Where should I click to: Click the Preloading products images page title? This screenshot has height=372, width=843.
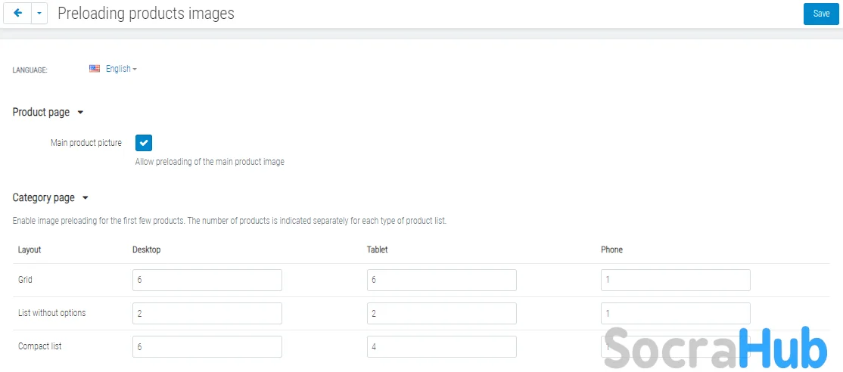pyautogui.click(x=146, y=14)
